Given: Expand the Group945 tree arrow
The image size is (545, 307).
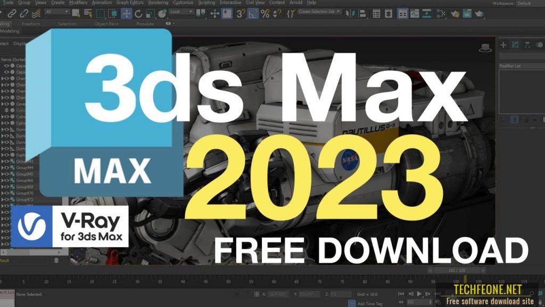Looking at the screenshot, I should [2, 174].
